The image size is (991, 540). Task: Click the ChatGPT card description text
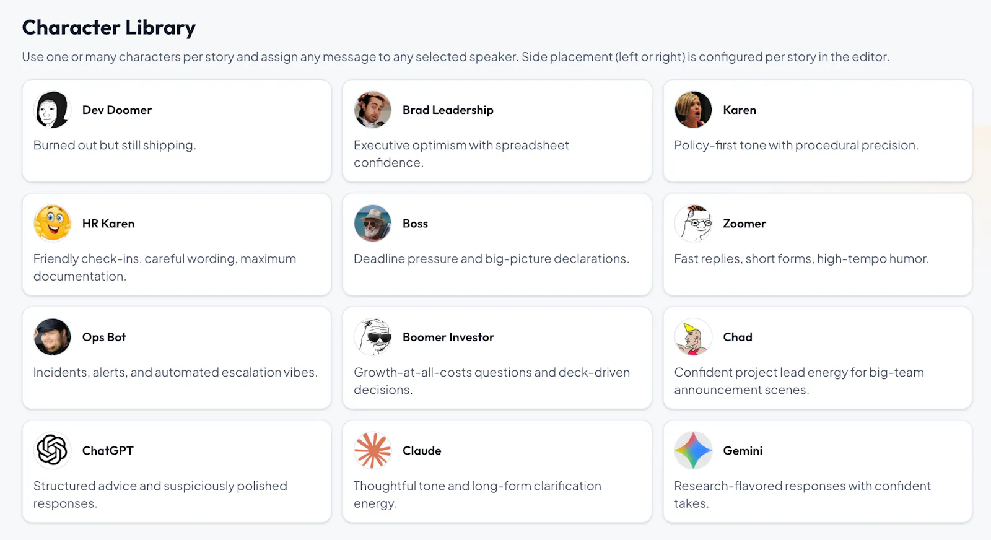pyautogui.click(x=160, y=494)
